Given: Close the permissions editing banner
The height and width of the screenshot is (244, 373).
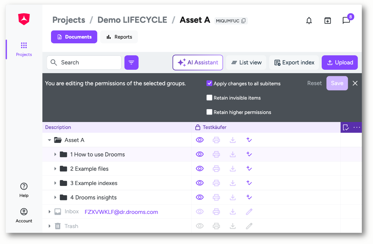Looking at the screenshot, I should pyautogui.click(x=355, y=83).
